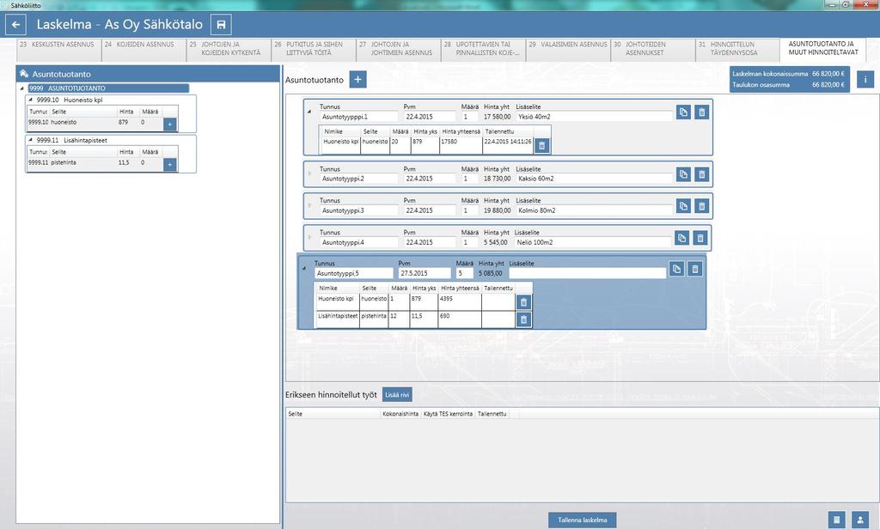Delete the Huoneisto kpl row in Asuntotyyppi.5
880x529 pixels.
pos(523,302)
